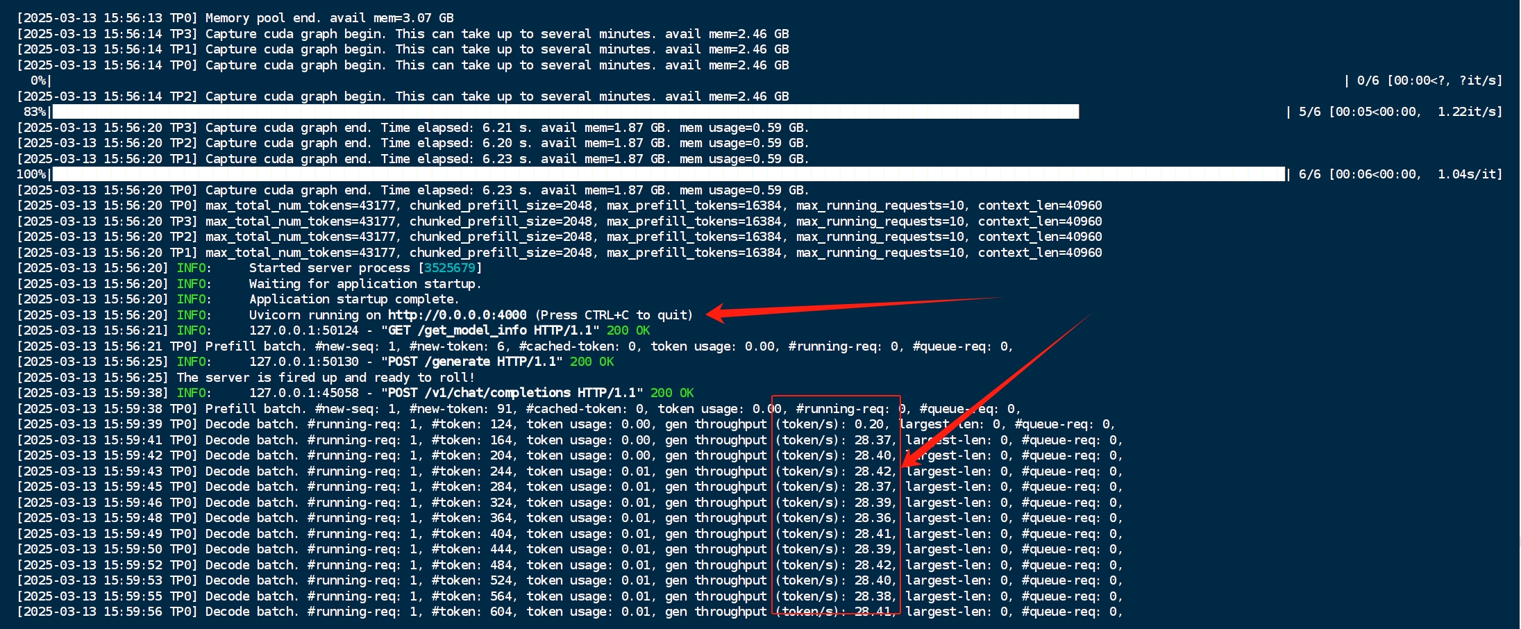Click 'GET /get_model_info HTTP/1.1' request text
The width and height of the screenshot is (1521, 629).
click(489, 330)
